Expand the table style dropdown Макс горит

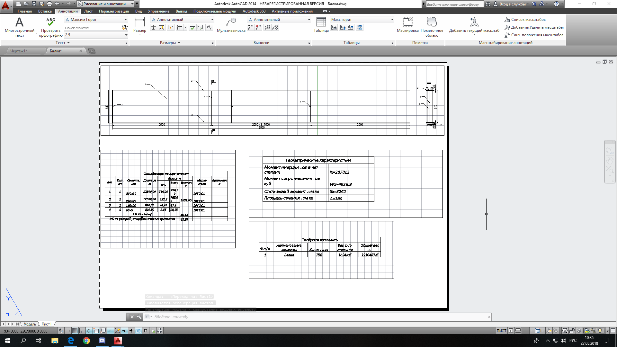coord(392,20)
